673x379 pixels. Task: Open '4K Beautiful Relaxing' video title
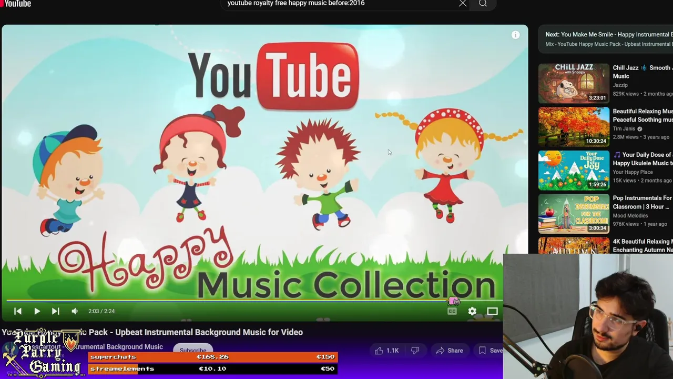(x=643, y=246)
